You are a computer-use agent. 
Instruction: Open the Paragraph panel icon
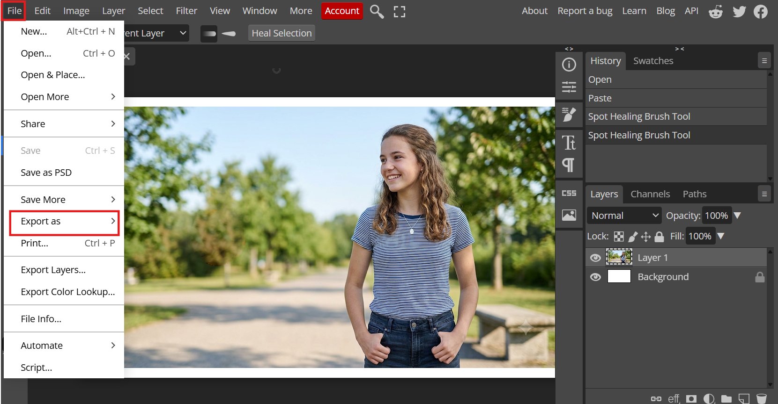(568, 165)
